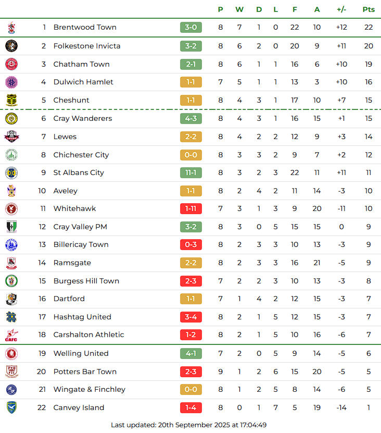The width and height of the screenshot is (381, 433).
Task: Click Whitehawk's red 1-11 result badge
Action: coord(190,208)
